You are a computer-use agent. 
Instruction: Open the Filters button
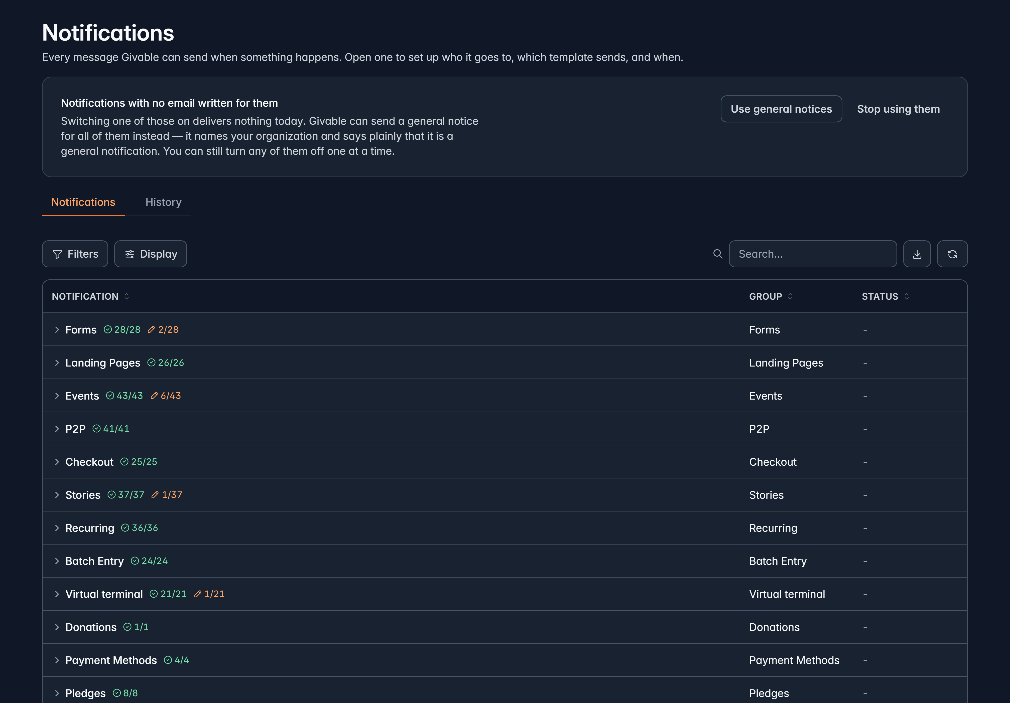pos(75,254)
